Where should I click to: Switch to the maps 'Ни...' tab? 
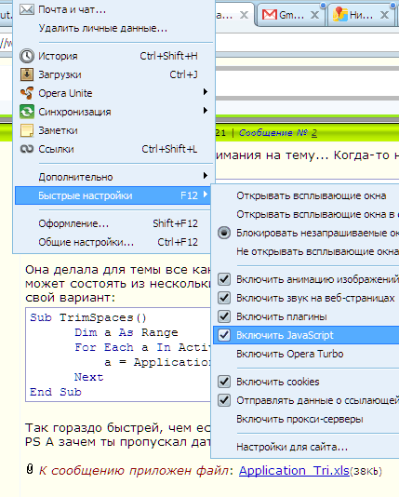coord(361,15)
